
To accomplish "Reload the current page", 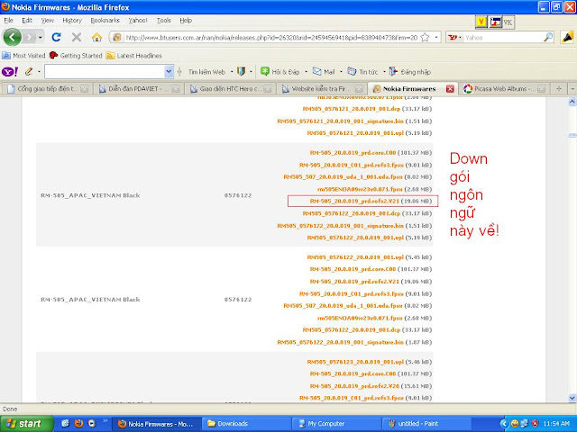I will [56, 37].
